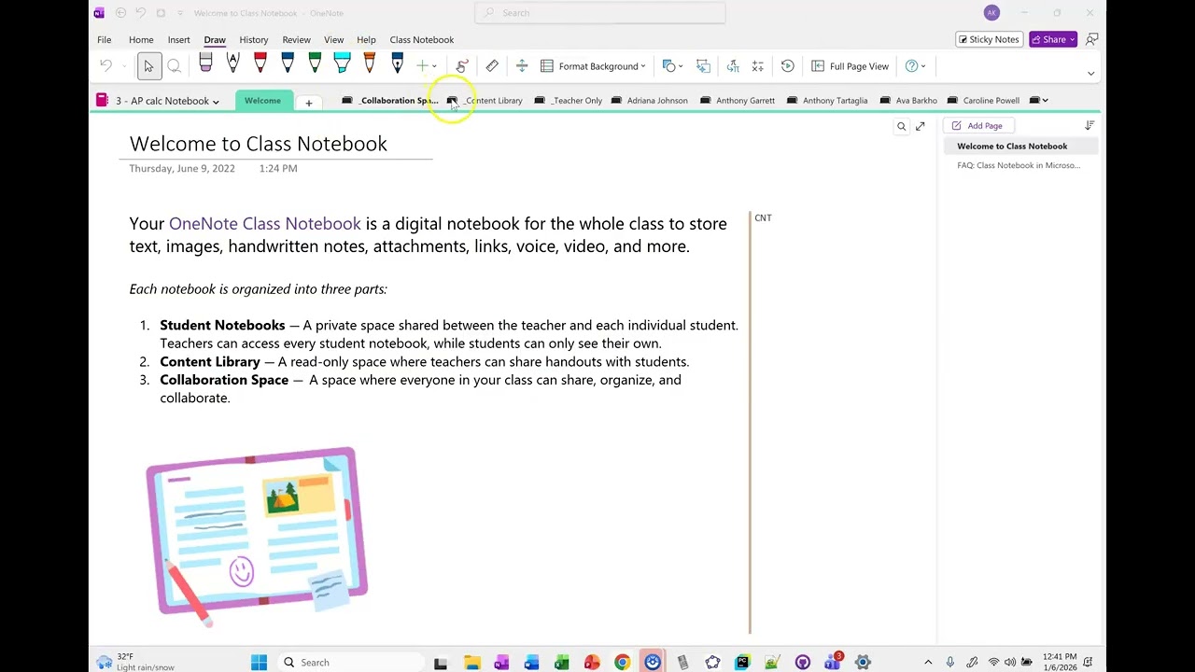
Task: Open the Math assistant icon
Action: pos(758,66)
